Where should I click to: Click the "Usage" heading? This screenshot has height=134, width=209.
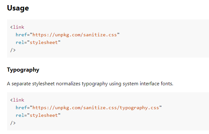point(18,8)
